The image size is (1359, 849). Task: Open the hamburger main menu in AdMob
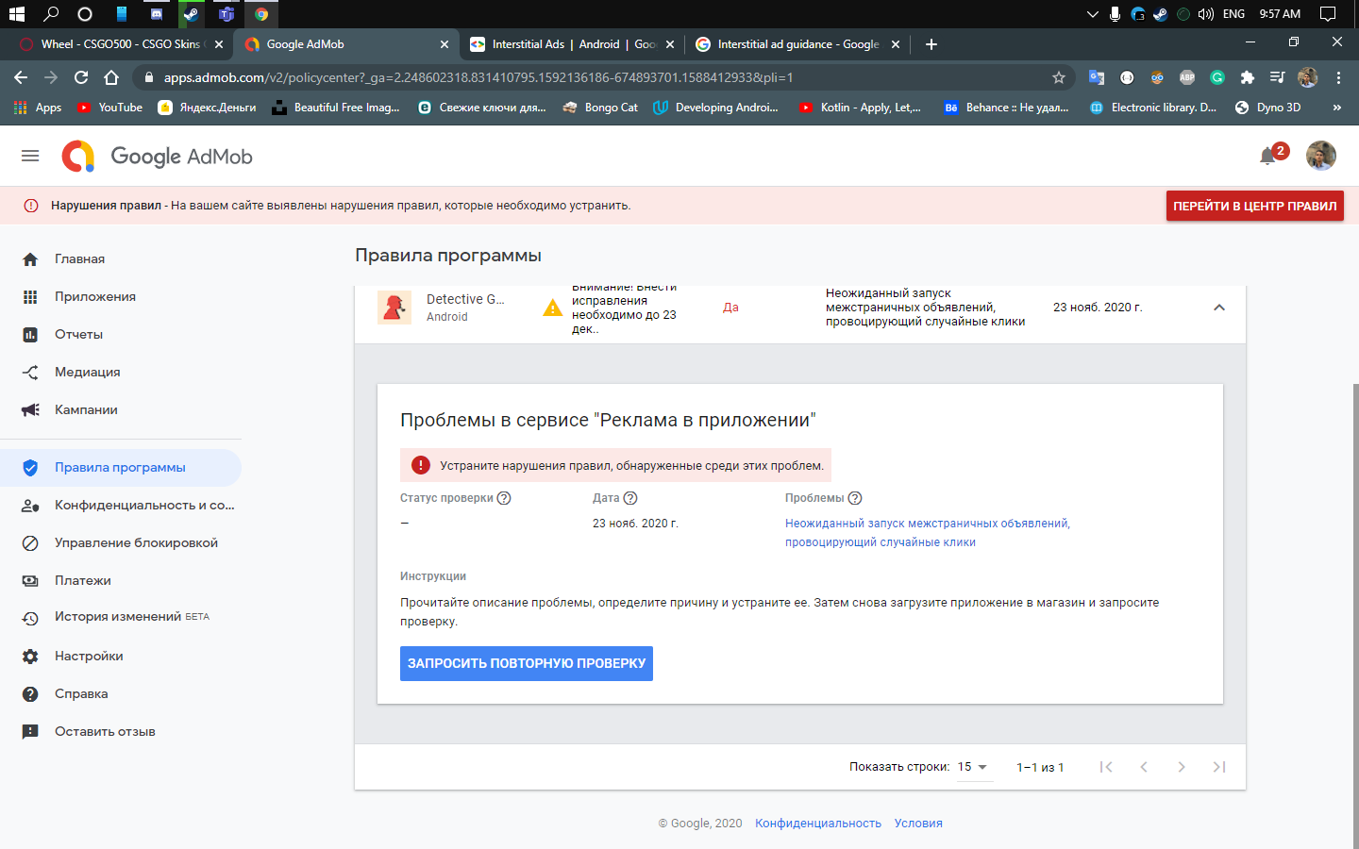30,156
